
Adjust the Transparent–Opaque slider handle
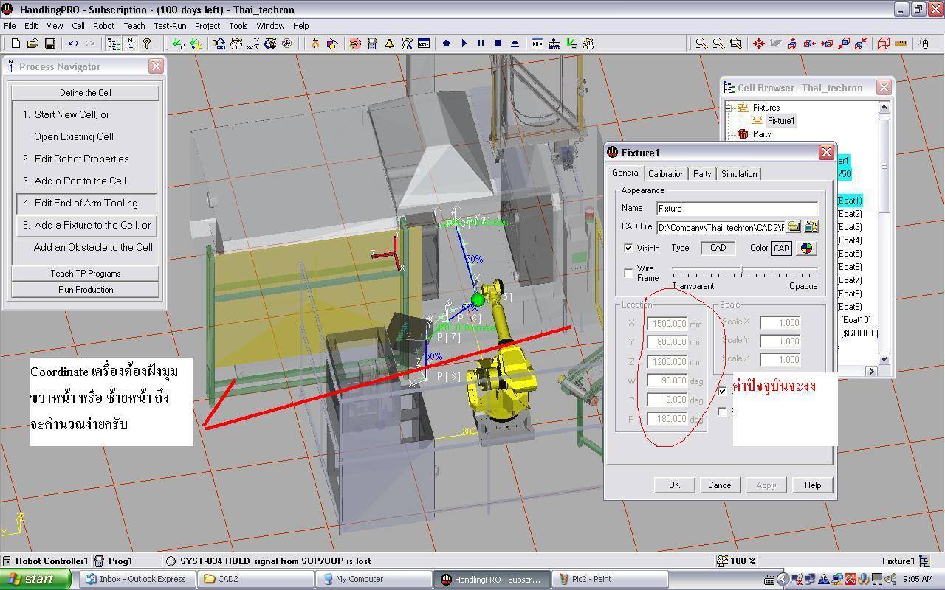pos(742,270)
